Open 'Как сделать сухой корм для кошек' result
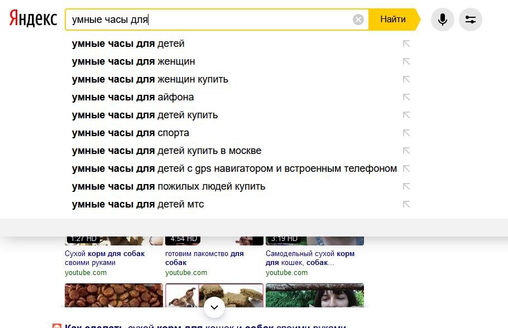508x328 pixels. [x=205, y=325]
